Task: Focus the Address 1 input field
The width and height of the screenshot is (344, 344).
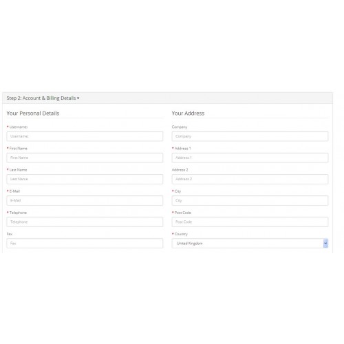Action: click(250, 158)
